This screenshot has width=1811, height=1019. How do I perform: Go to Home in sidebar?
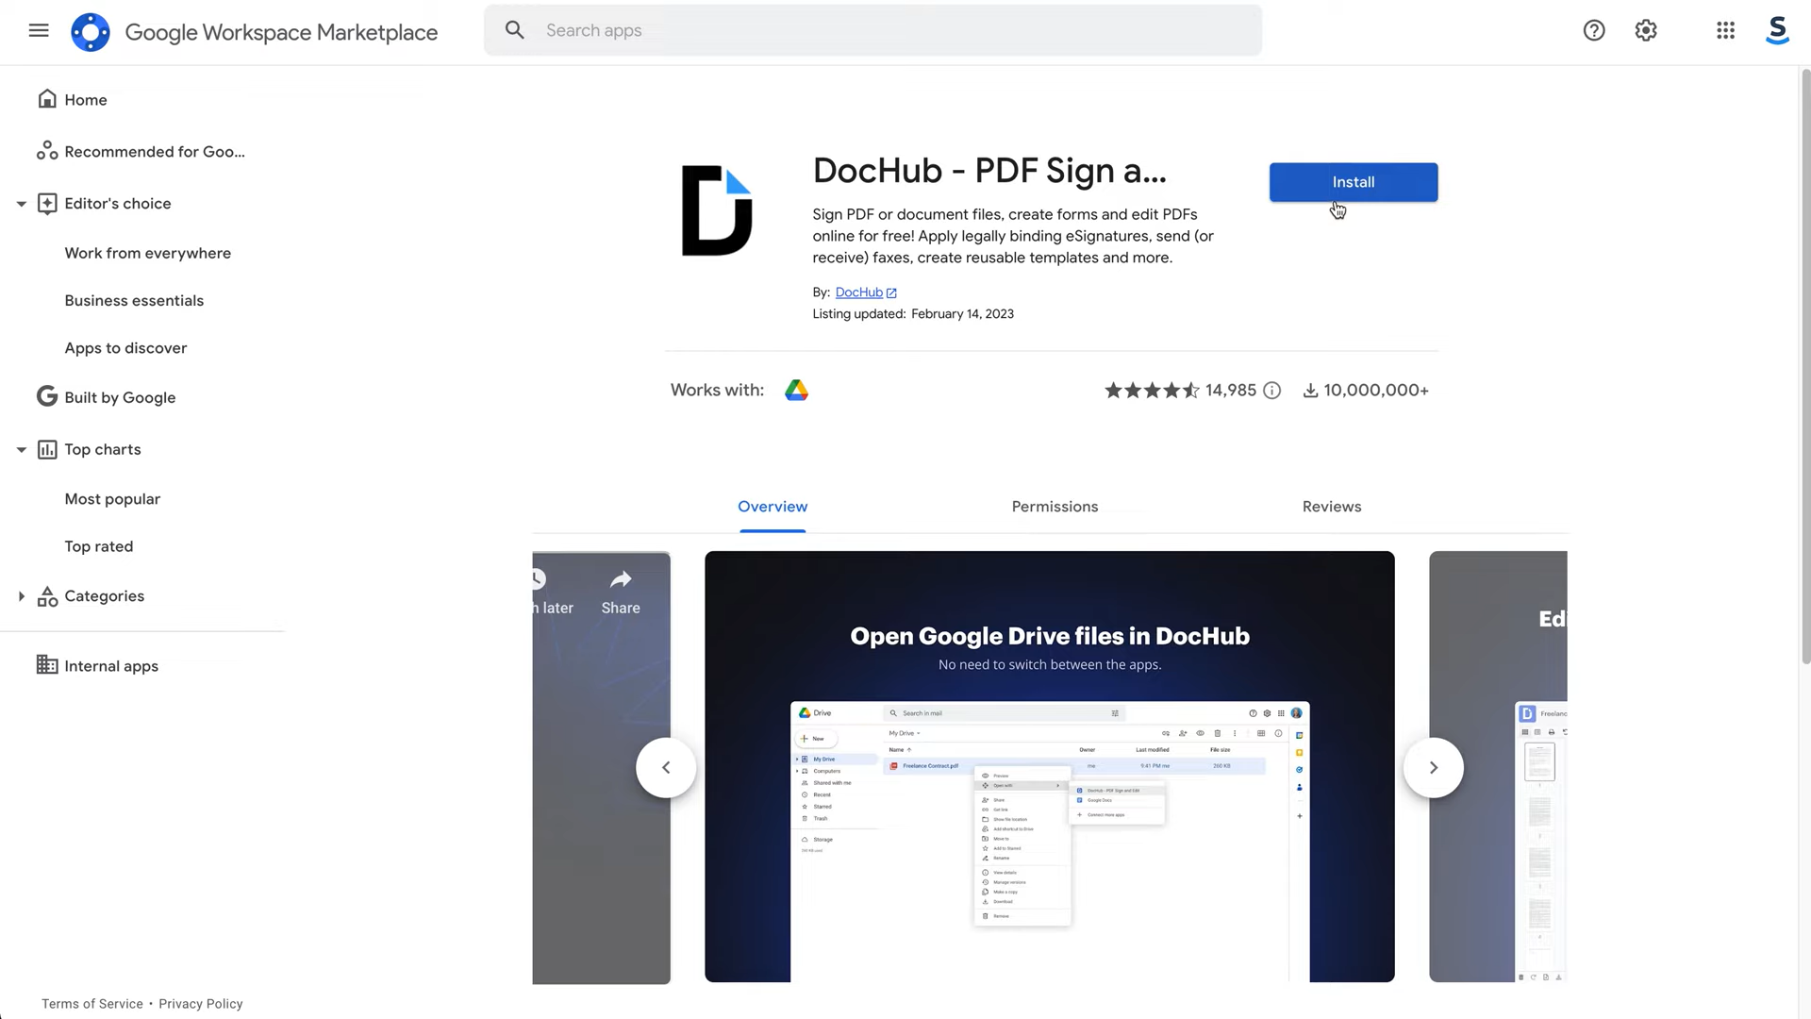coord(86,100)
